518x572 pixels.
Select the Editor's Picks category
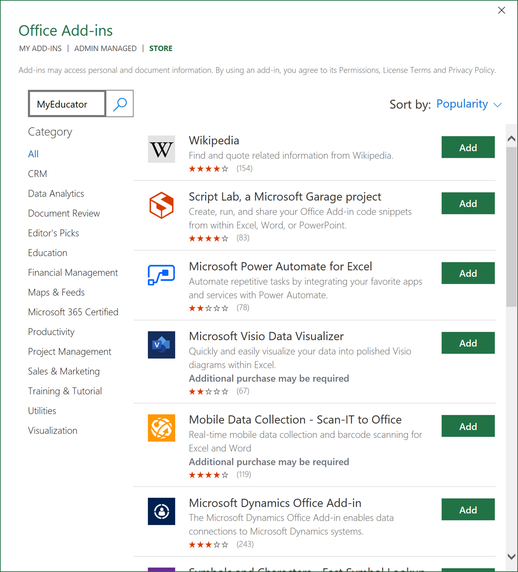pyautogui.click(x=53, y=233)
